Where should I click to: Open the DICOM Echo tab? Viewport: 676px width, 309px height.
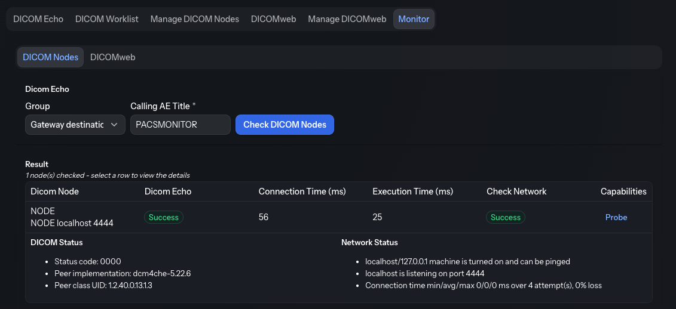38,19
